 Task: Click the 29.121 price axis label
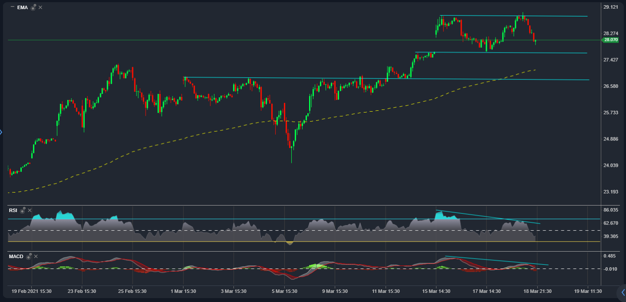[611, 7]
